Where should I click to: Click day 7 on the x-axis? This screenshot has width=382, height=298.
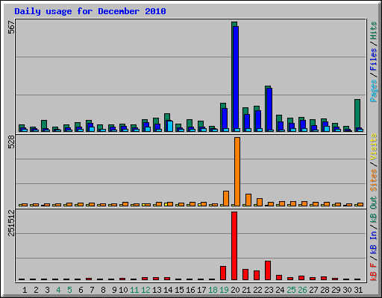coord(92,290)
